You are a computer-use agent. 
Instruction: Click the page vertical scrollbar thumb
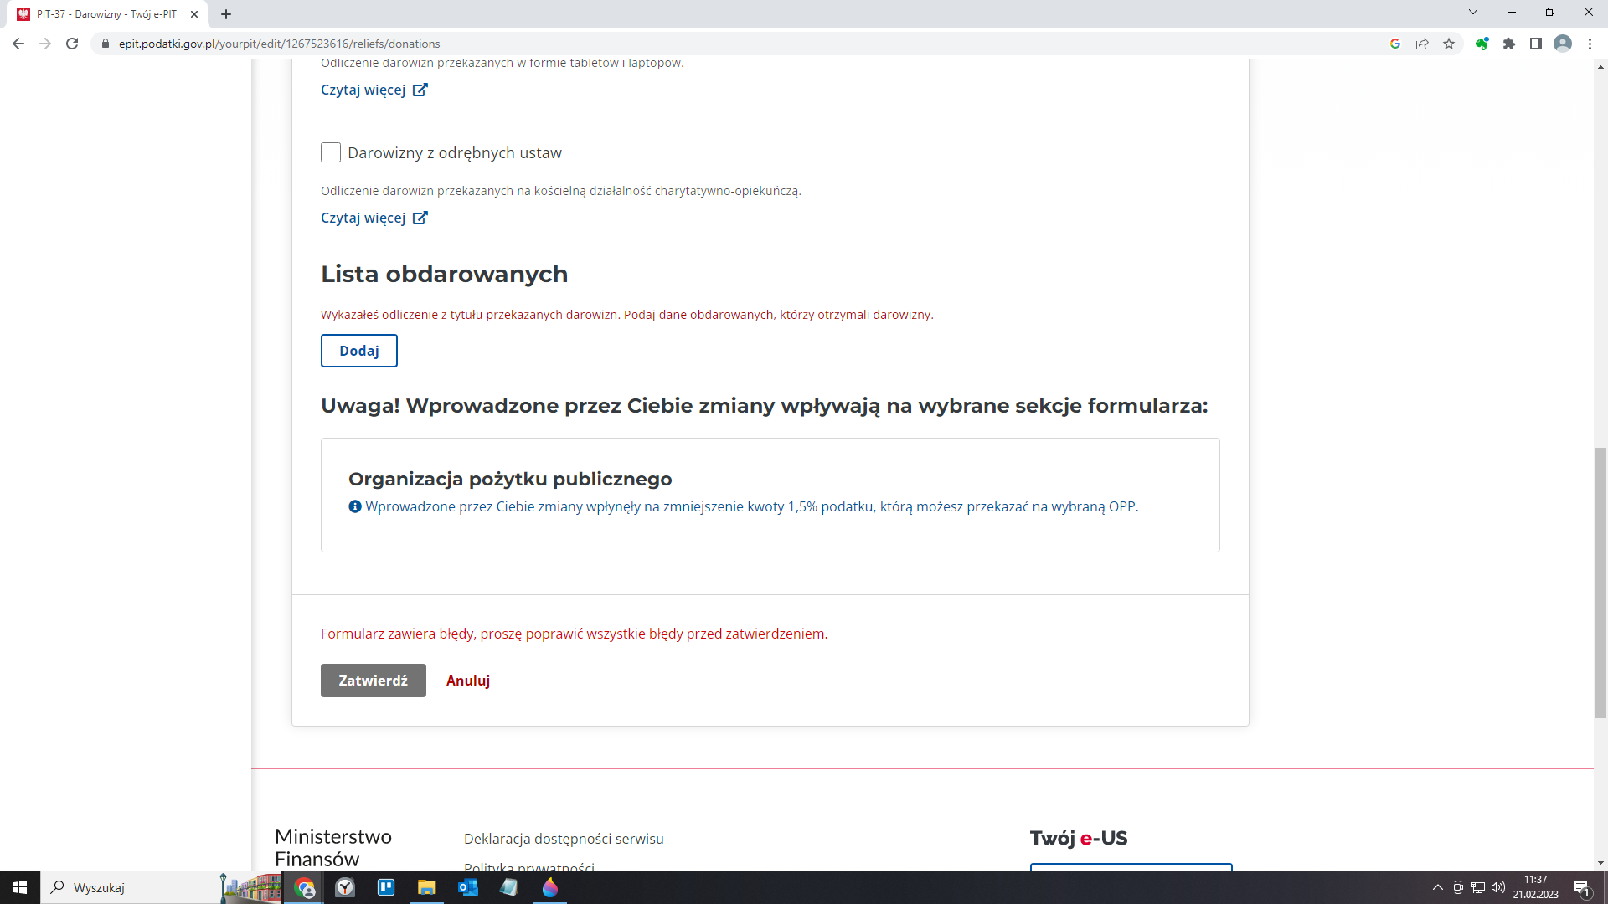click(x=1600, y=582)
